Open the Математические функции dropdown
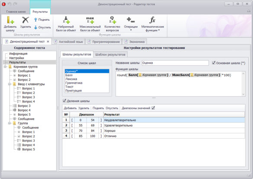 click(153, 24)
